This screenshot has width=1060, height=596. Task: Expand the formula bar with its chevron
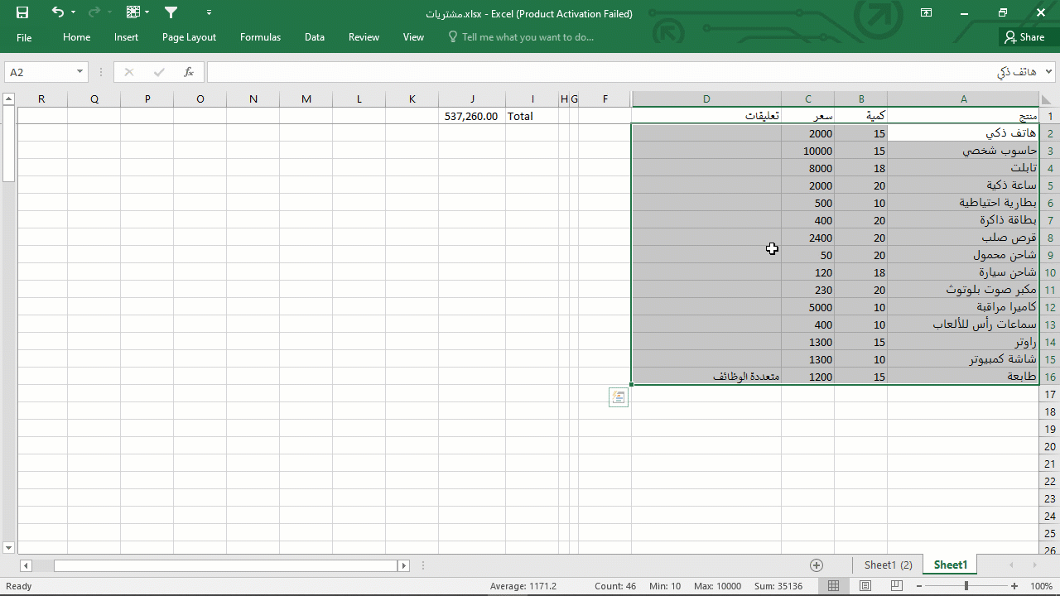[1049, 72]
